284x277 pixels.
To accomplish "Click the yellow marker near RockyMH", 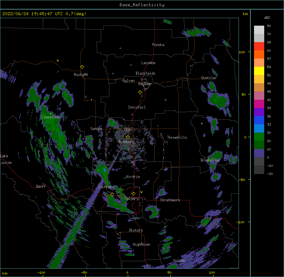I will [82, 67].
